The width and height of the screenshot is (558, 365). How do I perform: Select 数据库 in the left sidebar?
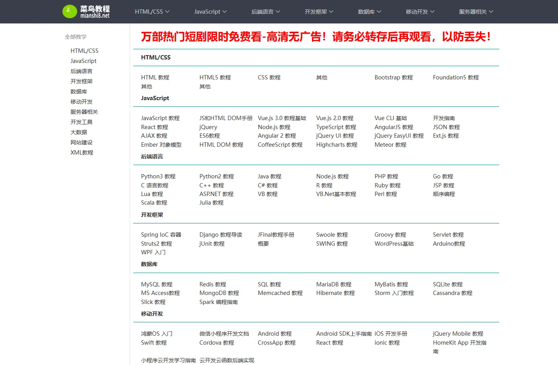pos(79,92)
